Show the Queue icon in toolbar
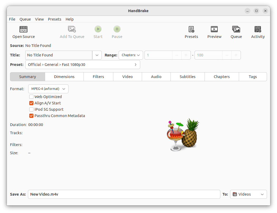The width and height of the screenshot is (277, 213). [236, 29]
